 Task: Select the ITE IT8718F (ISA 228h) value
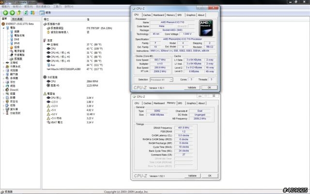[x=99, y=28]
